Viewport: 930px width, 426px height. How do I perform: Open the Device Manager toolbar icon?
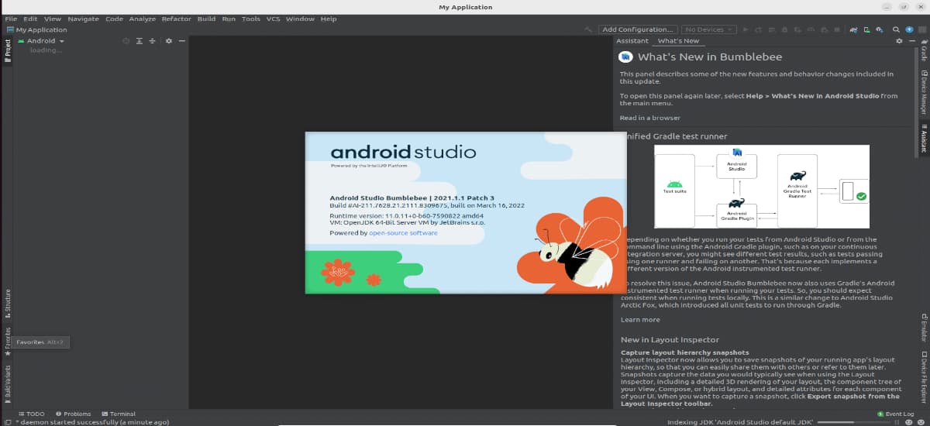pos(867,29)
